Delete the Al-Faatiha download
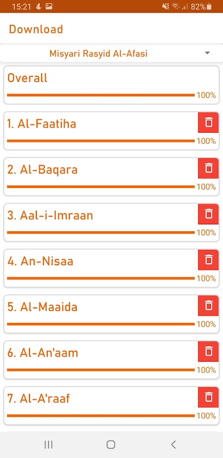Screen dimensions: 223x458 tap(209, 122)
